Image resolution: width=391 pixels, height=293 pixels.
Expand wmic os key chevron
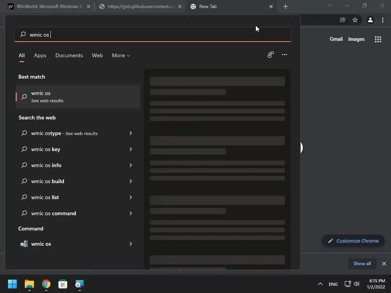(131, 149)
